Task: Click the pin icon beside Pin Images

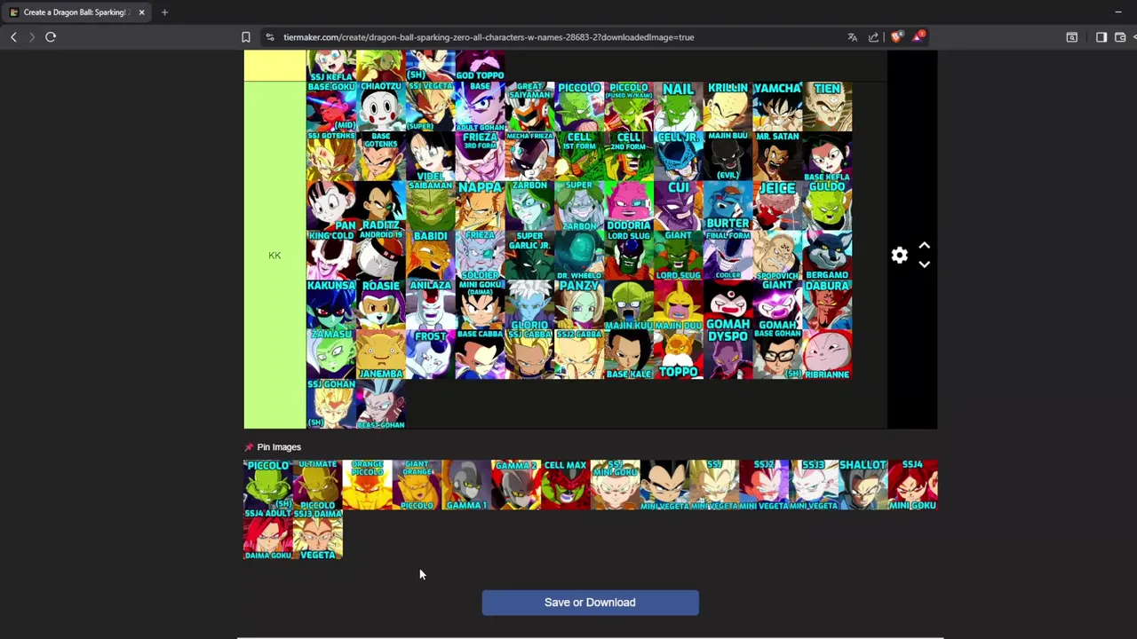Action: pos(249,447)
